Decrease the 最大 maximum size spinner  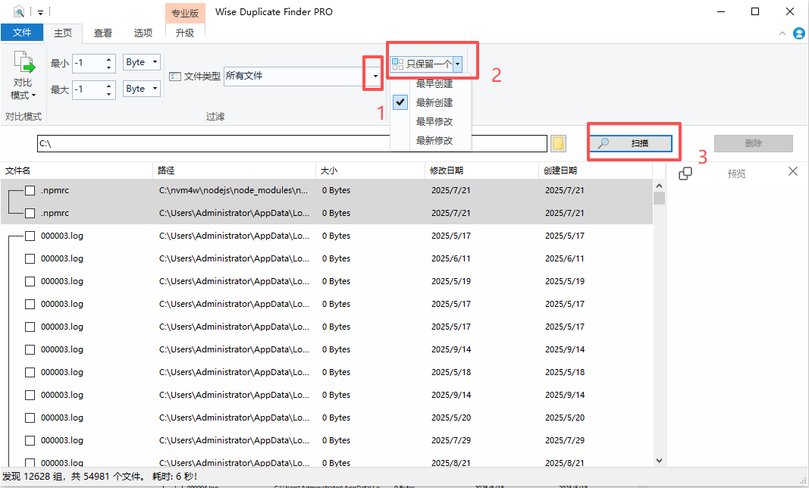tap(108, 95)
